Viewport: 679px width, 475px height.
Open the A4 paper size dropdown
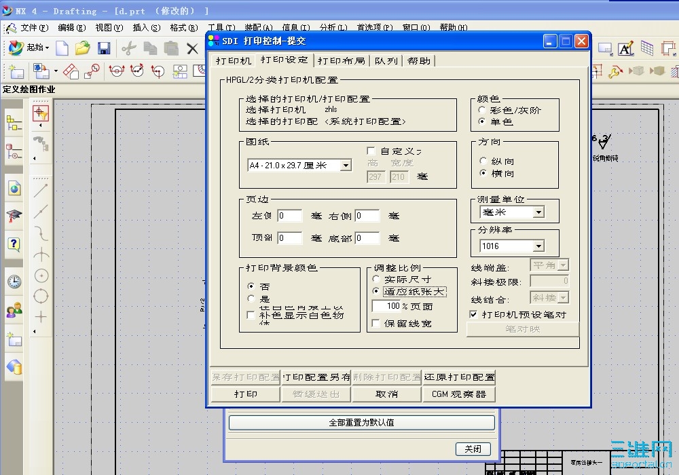coord(346,166)
